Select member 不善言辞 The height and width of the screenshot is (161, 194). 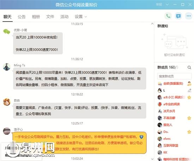[175, 118]
